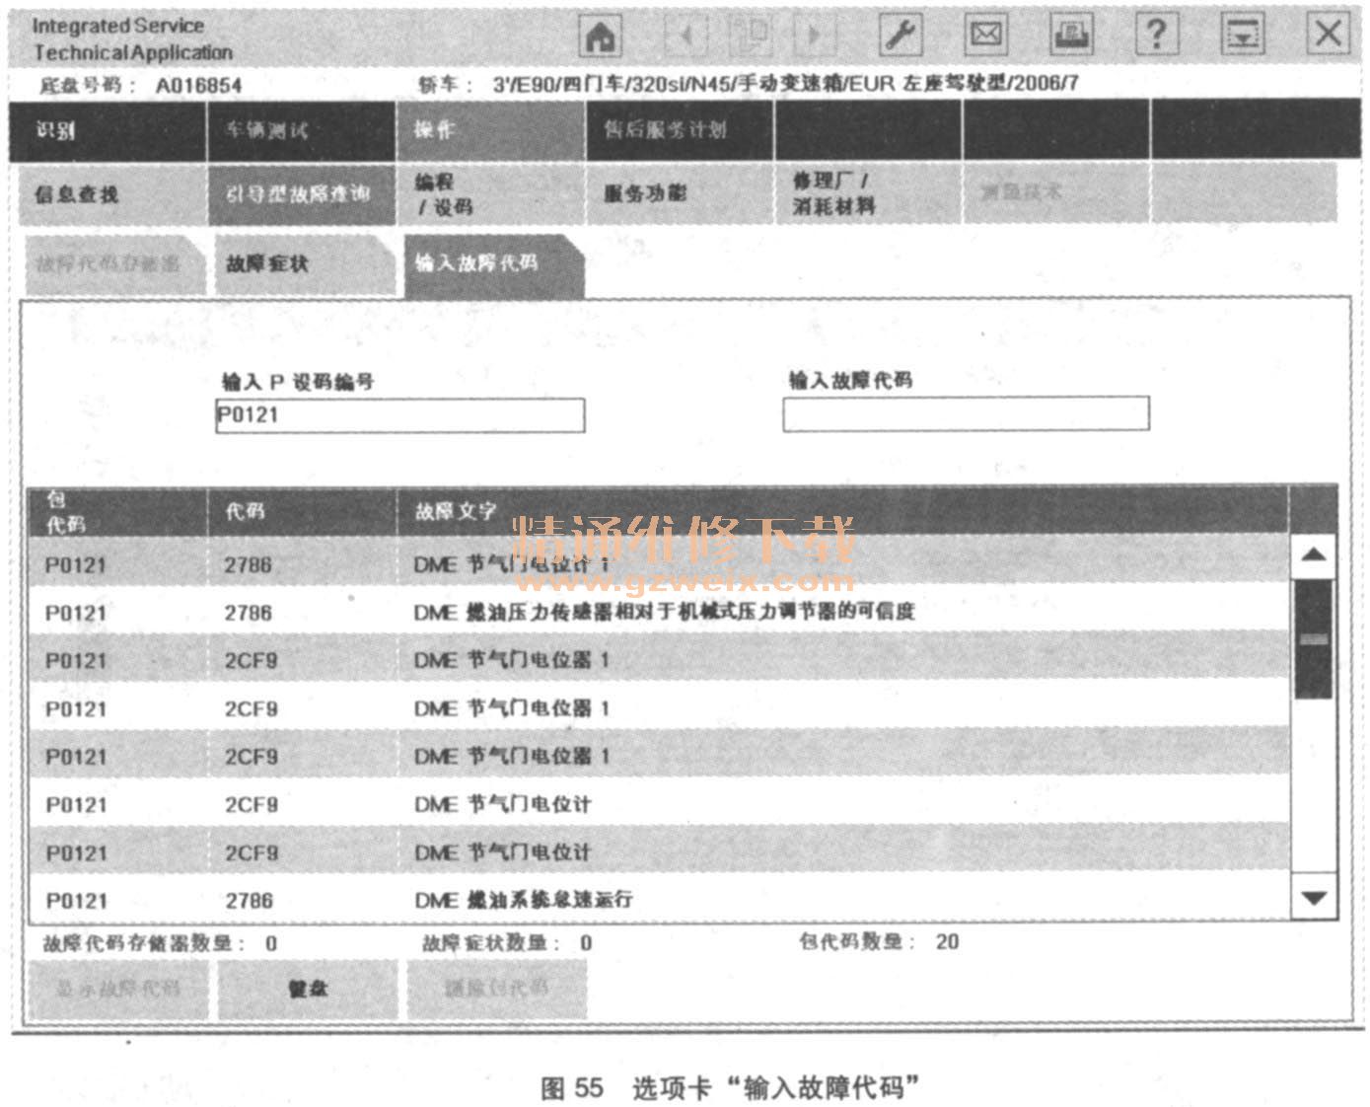Click the minimize window panel icon
This screenshot has width=1370, height=1107.
point(1243,36)
